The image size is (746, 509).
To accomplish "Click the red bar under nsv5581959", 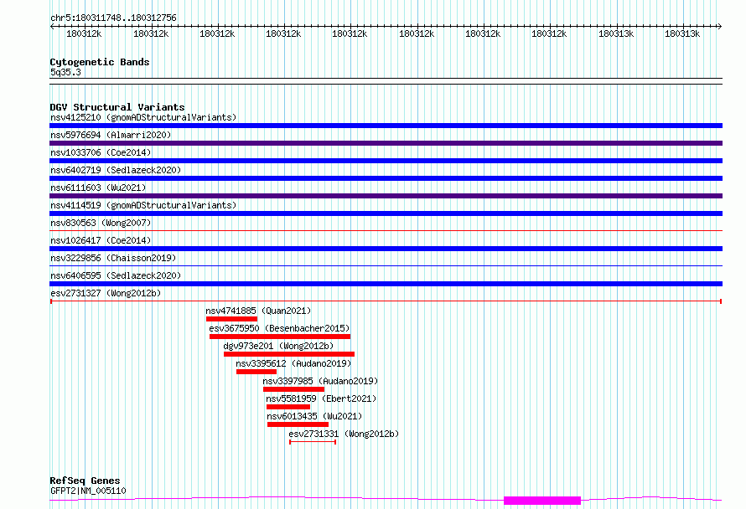I will coord(288,407).
